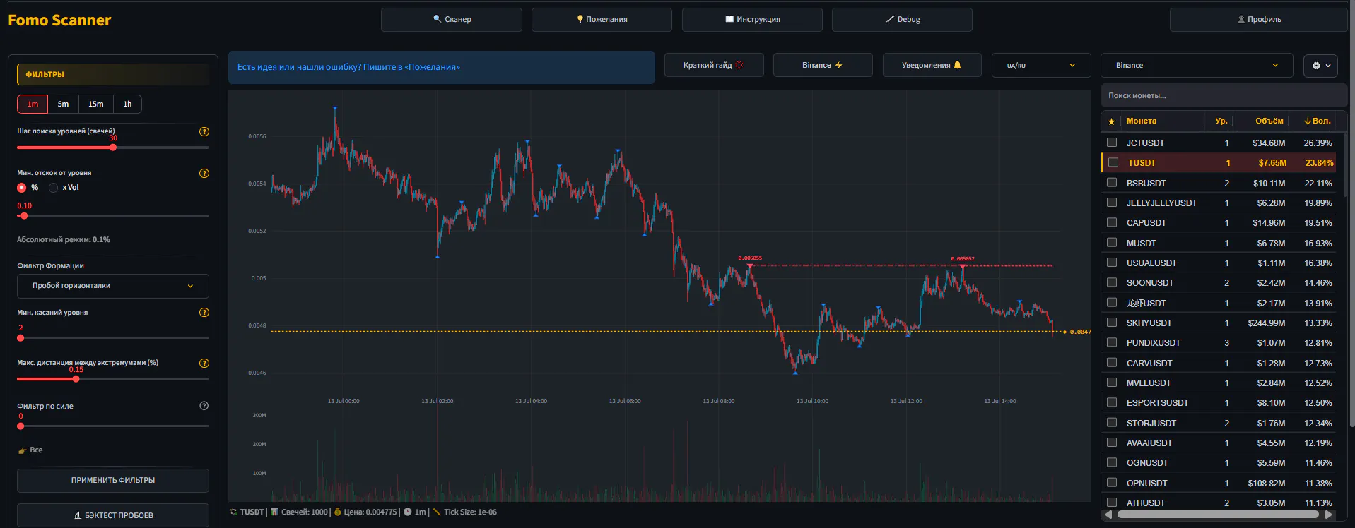Click the pencil icon on Debug
Viewport: 1355px width, 528px height.
tap(891, 19)
